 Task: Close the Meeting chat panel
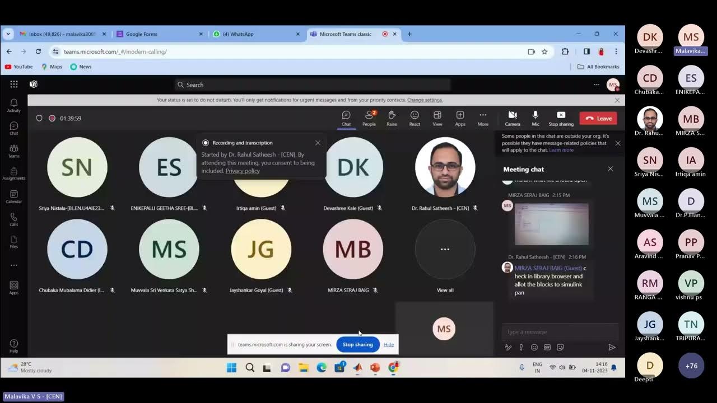coord(611,169)
